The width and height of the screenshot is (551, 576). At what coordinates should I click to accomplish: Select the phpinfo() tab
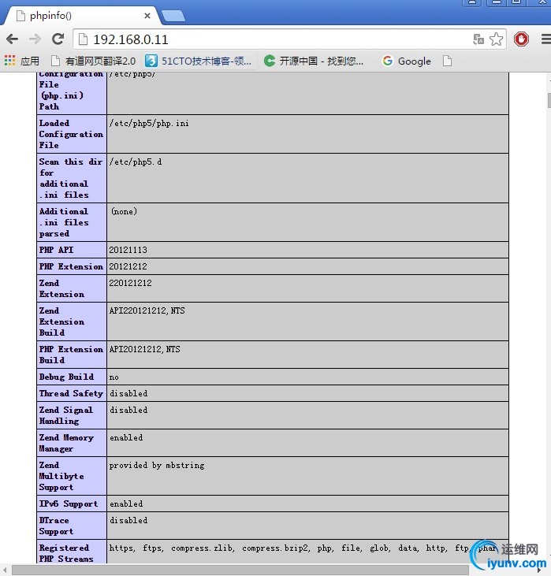click(x=81, y=16)
